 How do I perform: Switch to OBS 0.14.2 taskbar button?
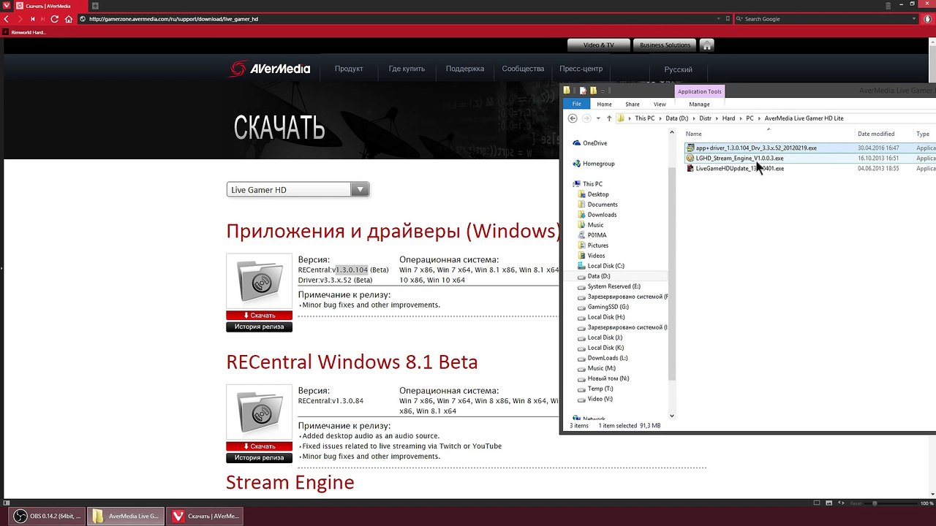point(48,516)
